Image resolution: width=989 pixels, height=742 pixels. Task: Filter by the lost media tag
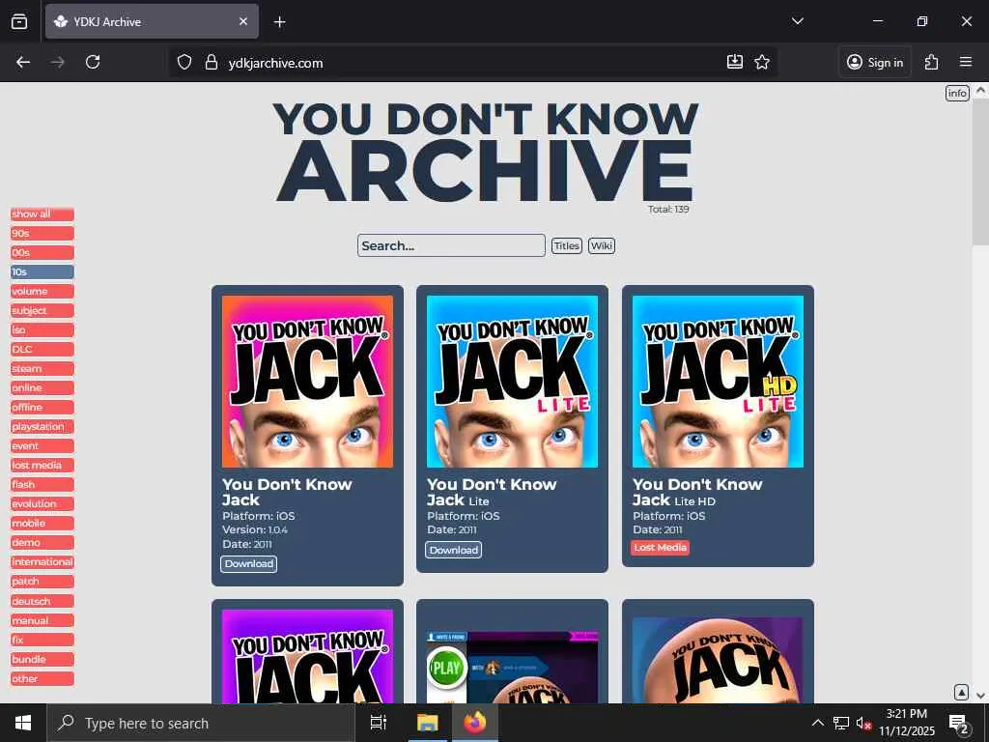tap(42, 466)
